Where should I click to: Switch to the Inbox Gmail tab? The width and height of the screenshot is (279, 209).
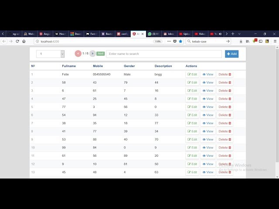170,34
